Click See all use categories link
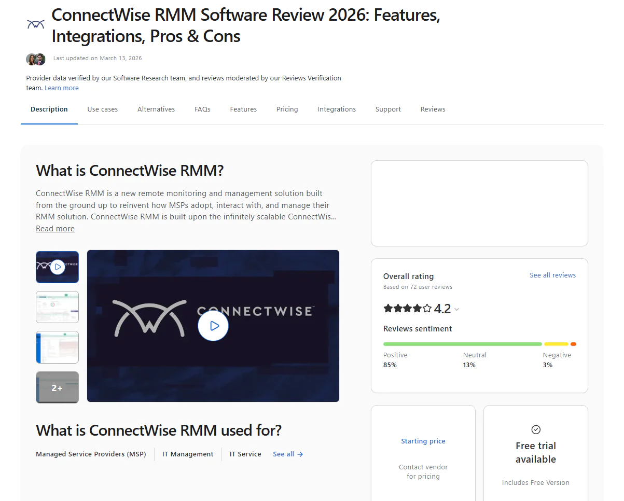 click(288, 454)
